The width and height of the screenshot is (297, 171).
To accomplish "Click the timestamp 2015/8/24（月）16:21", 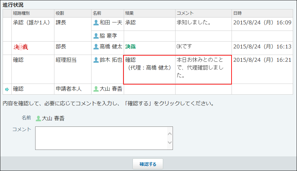I will [x=262, y=60].
